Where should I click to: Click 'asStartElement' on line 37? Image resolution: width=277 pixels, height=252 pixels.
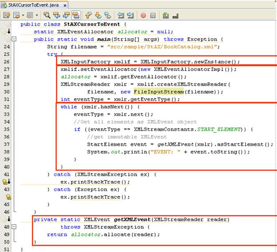pos(241,144)
